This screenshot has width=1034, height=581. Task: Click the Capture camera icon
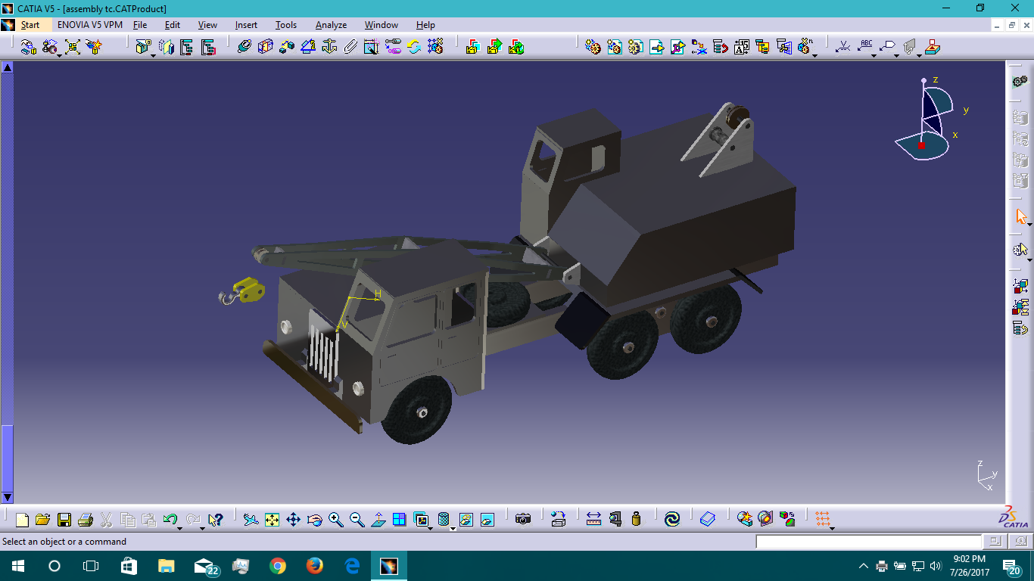pos(523,519)
